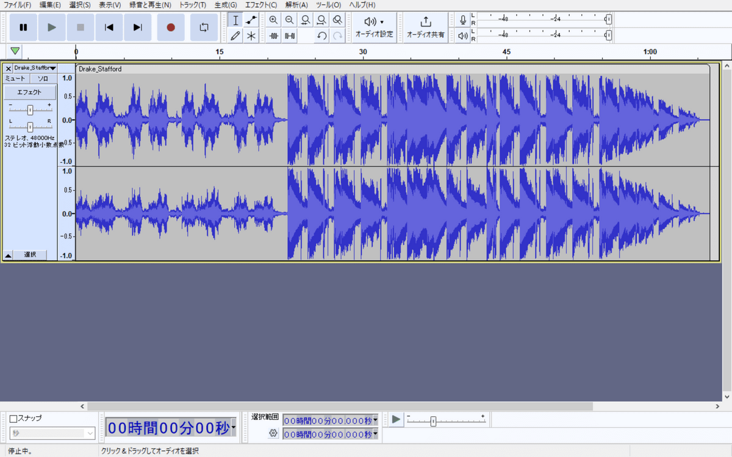Viewport: 732px width, 457px height.
Task: Click the red Record button
Action: point(171,27)
